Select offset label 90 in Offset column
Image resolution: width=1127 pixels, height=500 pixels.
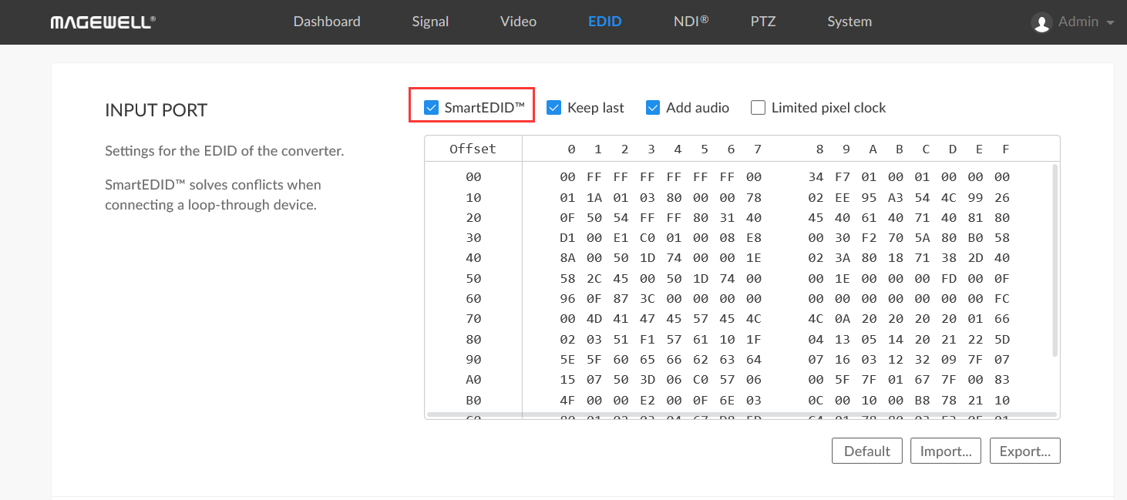(473, 359)
